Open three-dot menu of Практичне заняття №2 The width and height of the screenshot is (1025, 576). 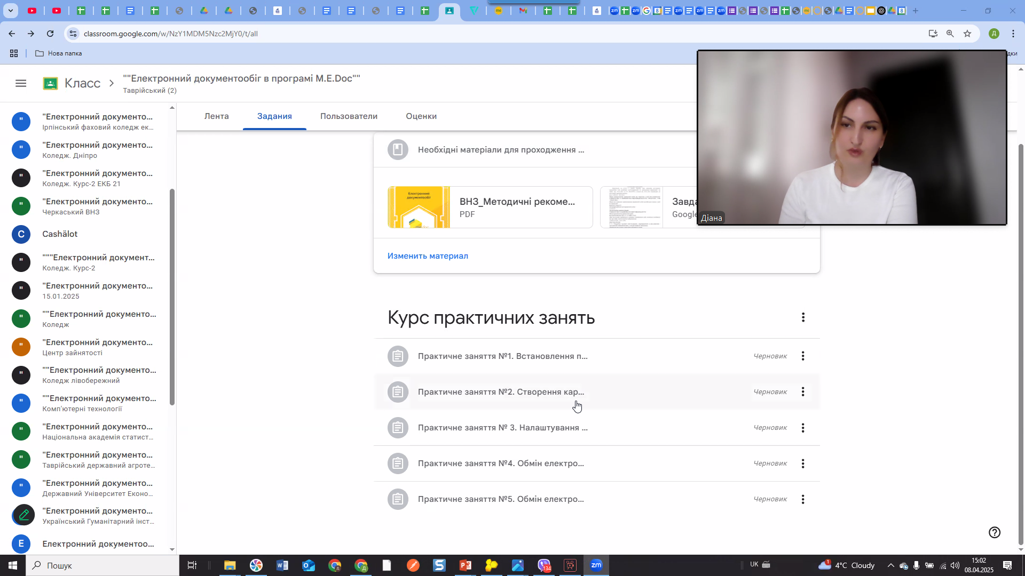point(803,391)
